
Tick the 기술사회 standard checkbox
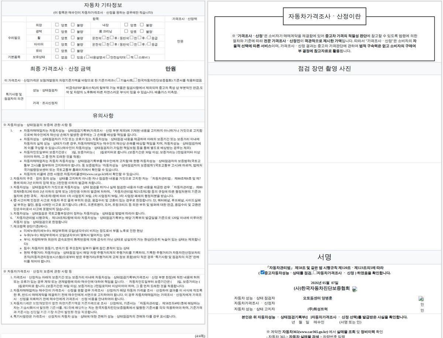coord(119,80)
